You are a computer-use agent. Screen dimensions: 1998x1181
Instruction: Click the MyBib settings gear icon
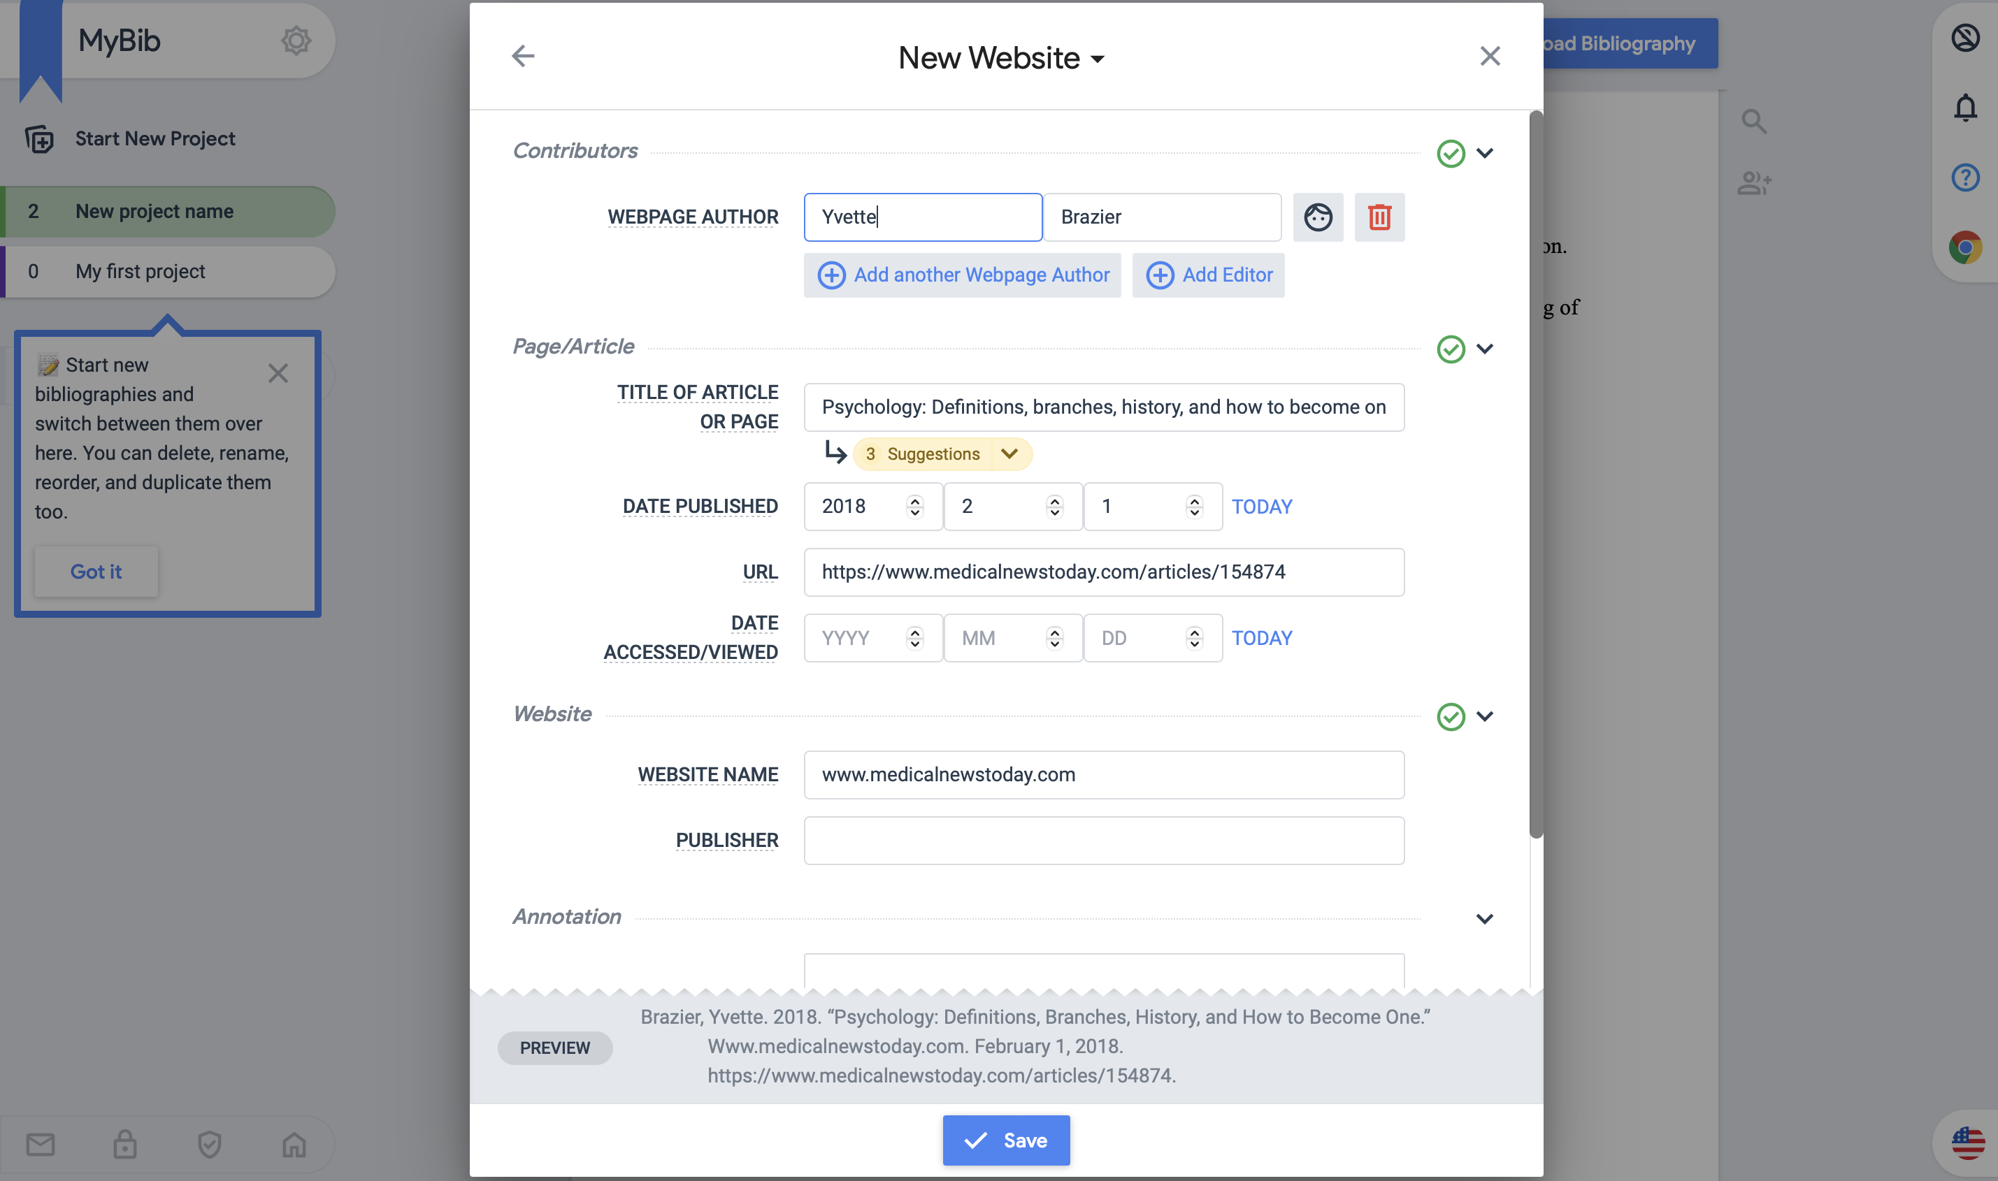[295, 41]
